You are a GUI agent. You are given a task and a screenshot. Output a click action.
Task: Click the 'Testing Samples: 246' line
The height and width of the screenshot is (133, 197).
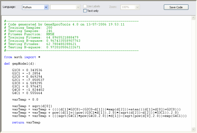click(28, 31)
